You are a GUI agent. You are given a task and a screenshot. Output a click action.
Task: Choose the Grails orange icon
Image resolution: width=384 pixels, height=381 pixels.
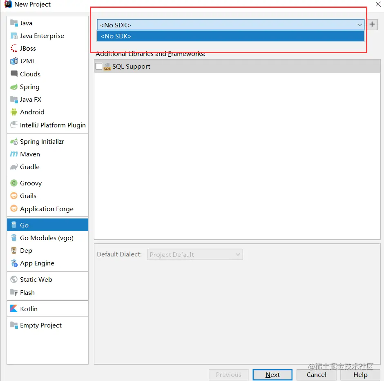tap(14, 196)
